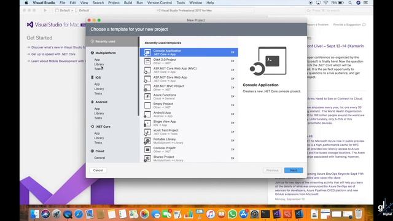
Task: Open C# language dropdown for xUnit Test Project
Action: tap(233, 131)
